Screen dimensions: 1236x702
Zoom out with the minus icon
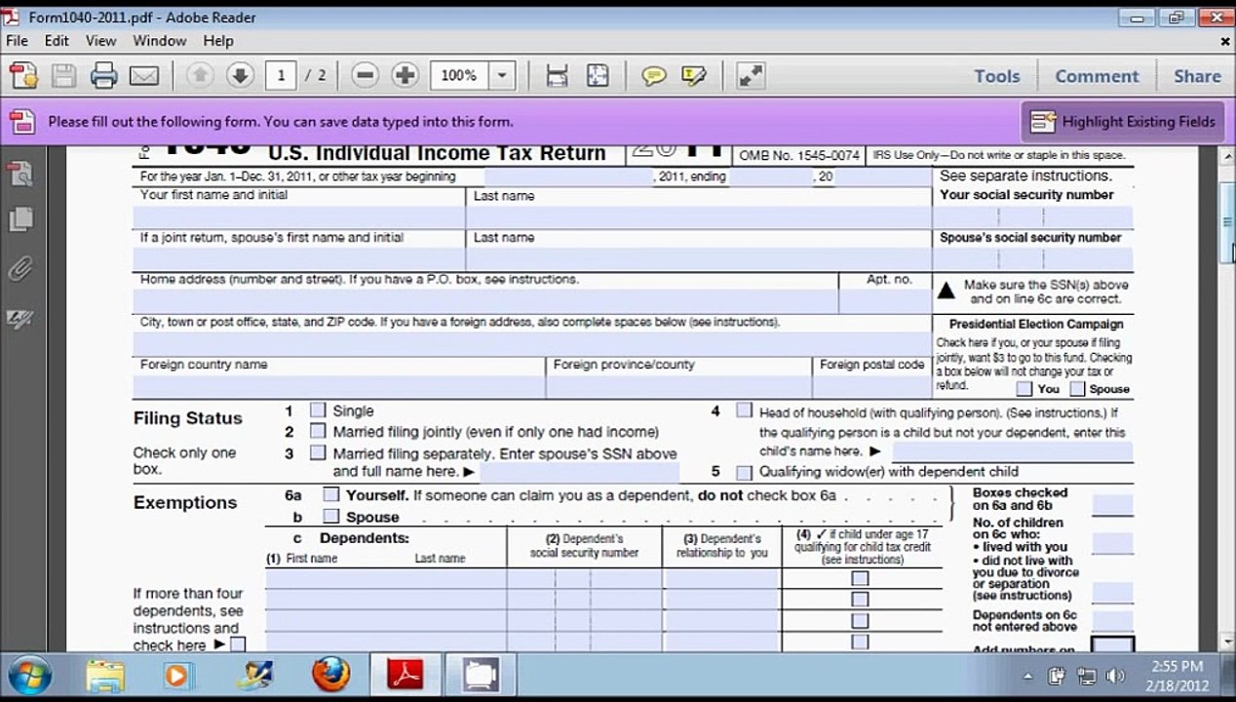pyautogui.click(x=365, y=75)
